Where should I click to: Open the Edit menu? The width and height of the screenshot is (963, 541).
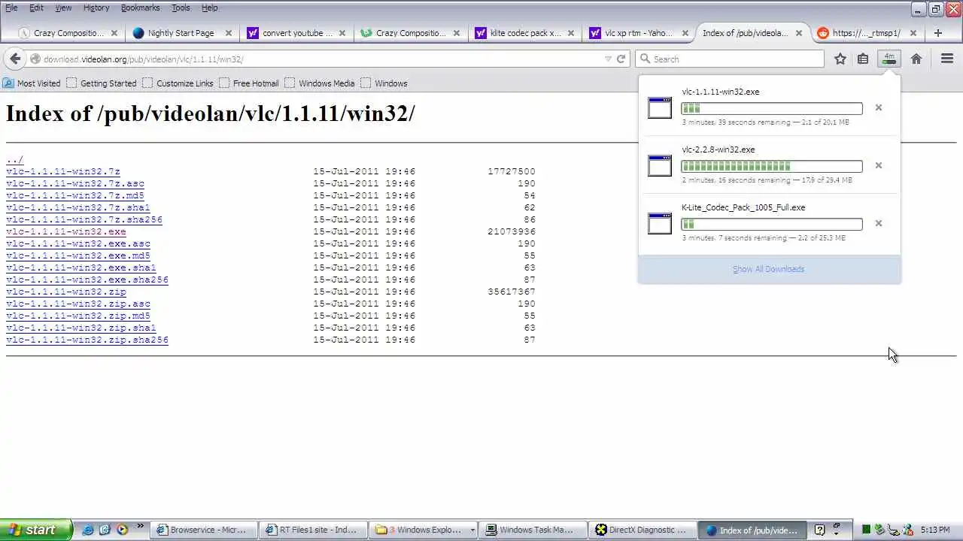tap(36, 8)
